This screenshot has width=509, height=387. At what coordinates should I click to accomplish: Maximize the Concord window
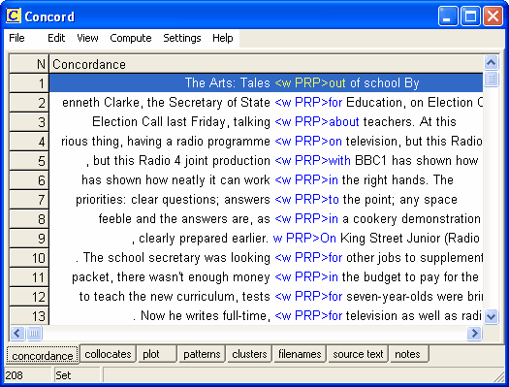470,16
